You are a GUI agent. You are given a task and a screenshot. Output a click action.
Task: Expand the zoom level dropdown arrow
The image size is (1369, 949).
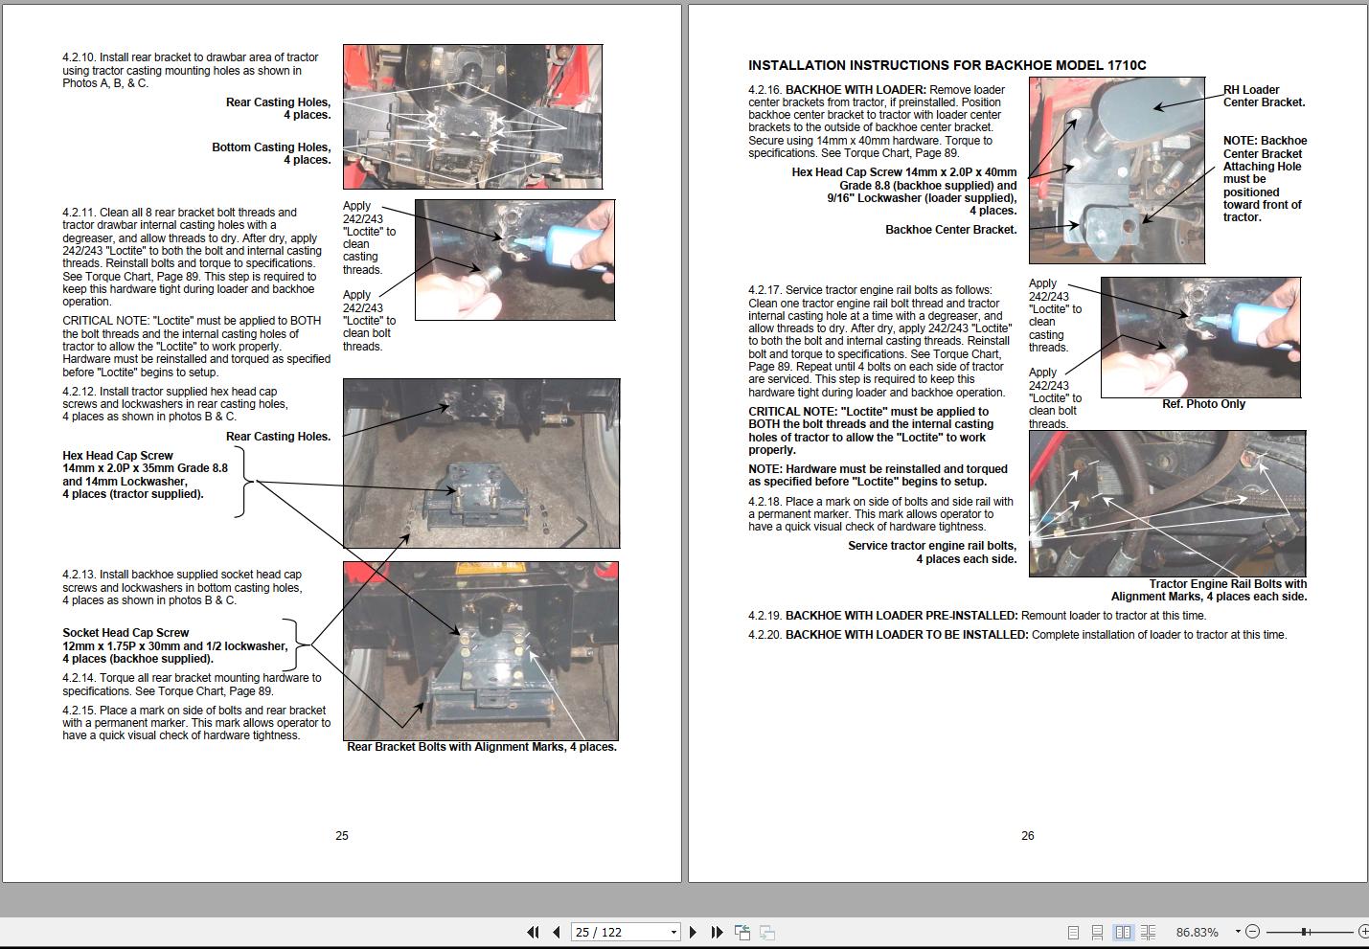click(x=1237, y=932)
